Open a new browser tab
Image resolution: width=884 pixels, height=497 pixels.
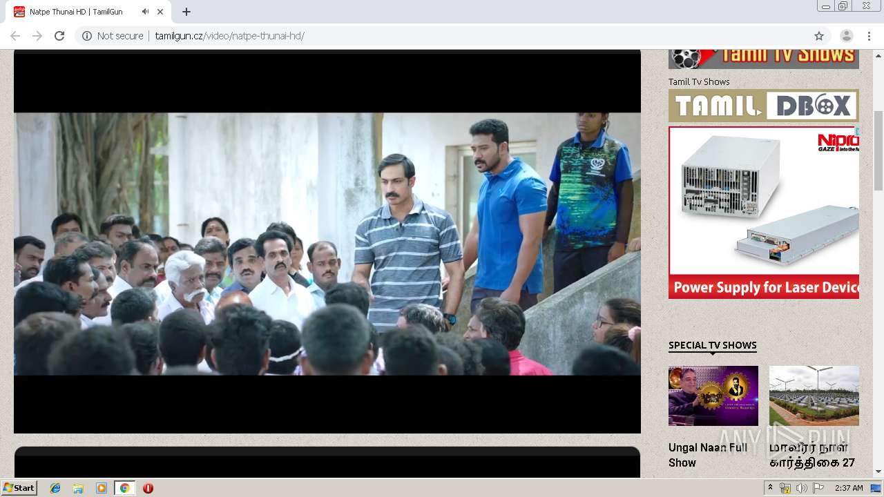point(186,12)
